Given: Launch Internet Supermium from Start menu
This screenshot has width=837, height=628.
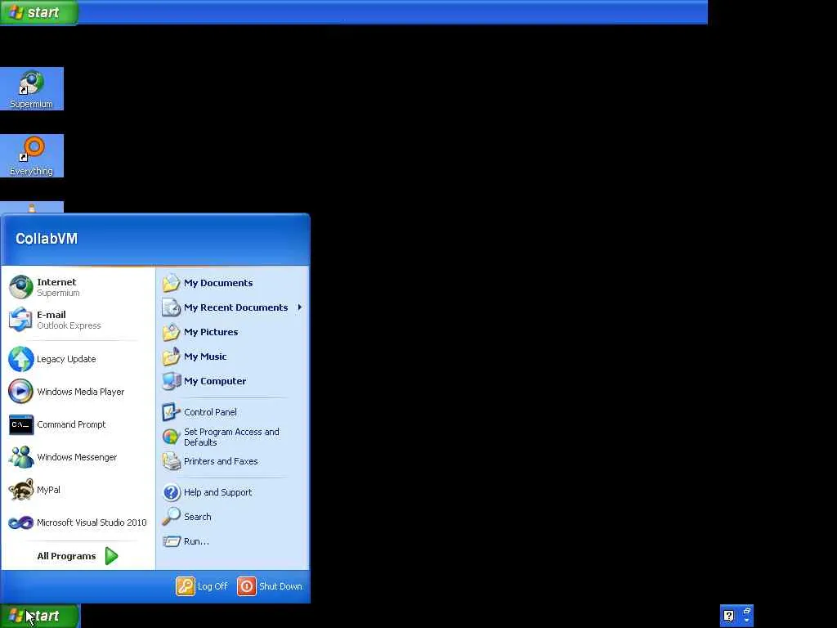Looking at the screenshot, I should [x=78, y=287].
